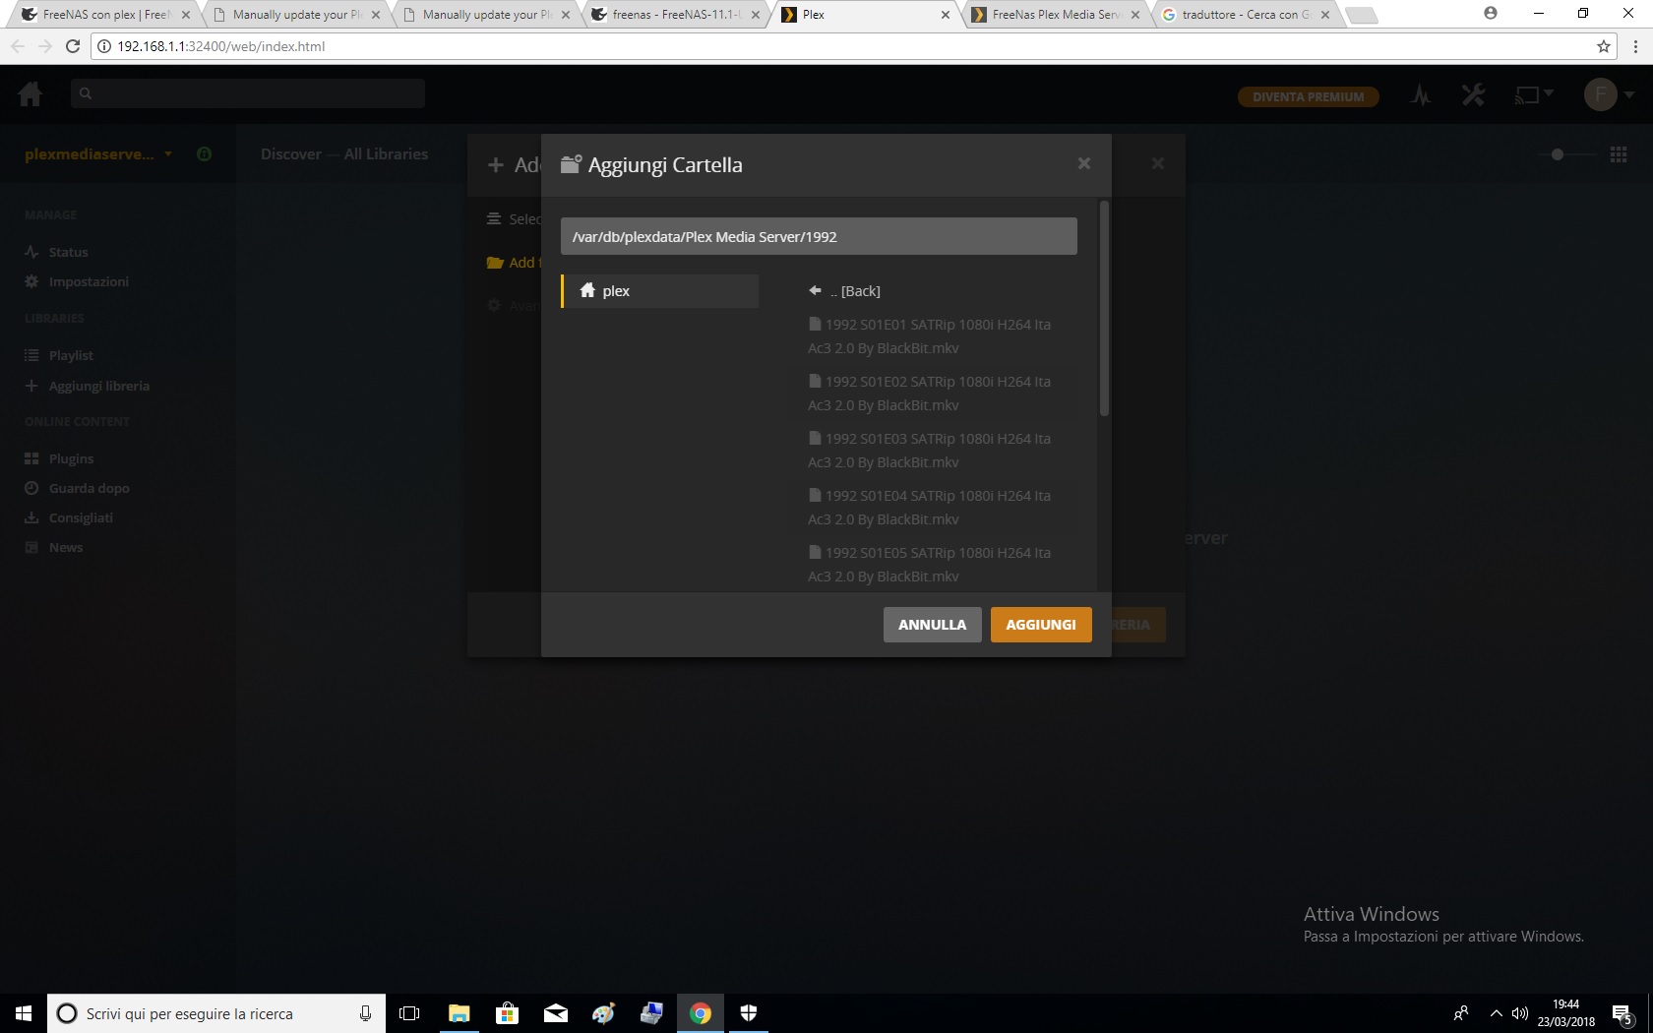Focus the Plex search field
Viewport: 1653px width, 1033px height.
248,93
